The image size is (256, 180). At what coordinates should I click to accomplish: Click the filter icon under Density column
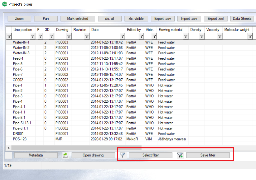click(x=202, y=36)
